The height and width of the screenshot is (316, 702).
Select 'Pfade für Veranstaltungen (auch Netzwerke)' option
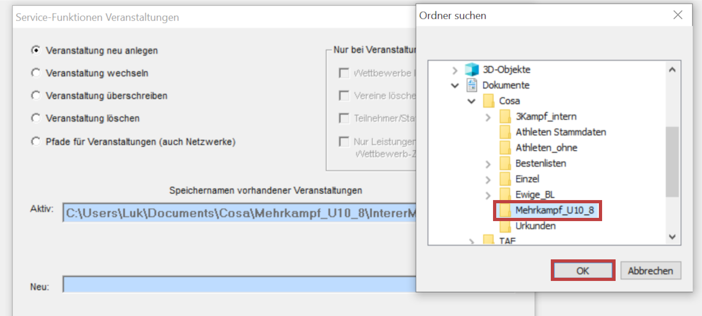coord(36,142)
